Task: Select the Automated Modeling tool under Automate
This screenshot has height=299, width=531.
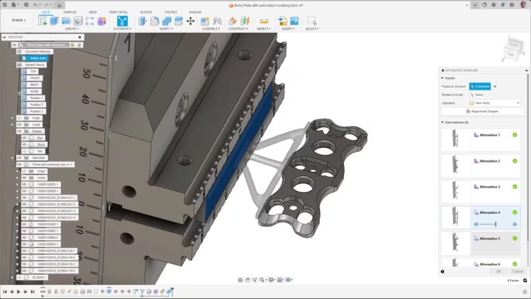Action: (123, 21)
